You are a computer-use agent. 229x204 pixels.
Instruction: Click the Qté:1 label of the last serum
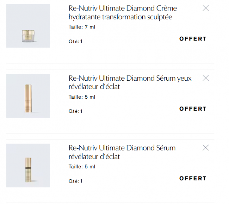[x=75, y=181]
